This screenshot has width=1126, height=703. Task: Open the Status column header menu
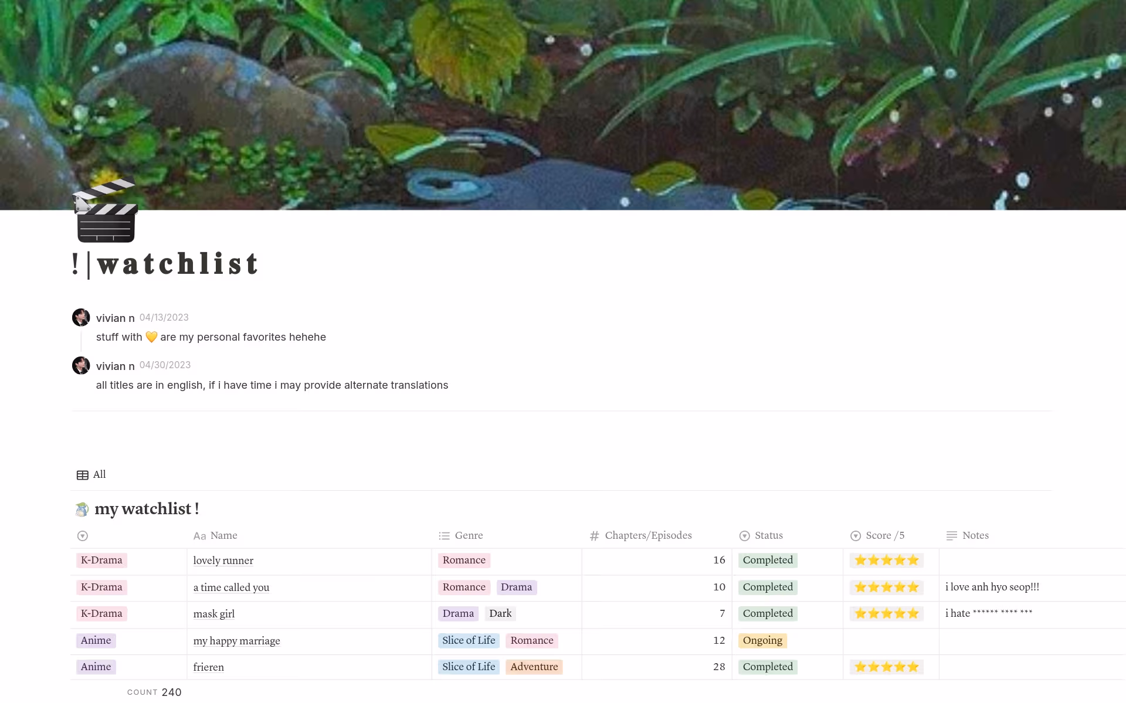tap(768, 536)
